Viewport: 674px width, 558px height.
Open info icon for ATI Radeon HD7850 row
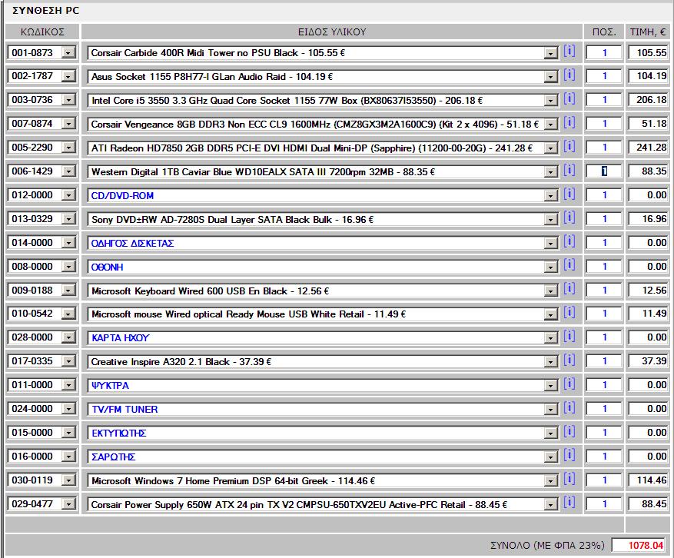[569, 147]
